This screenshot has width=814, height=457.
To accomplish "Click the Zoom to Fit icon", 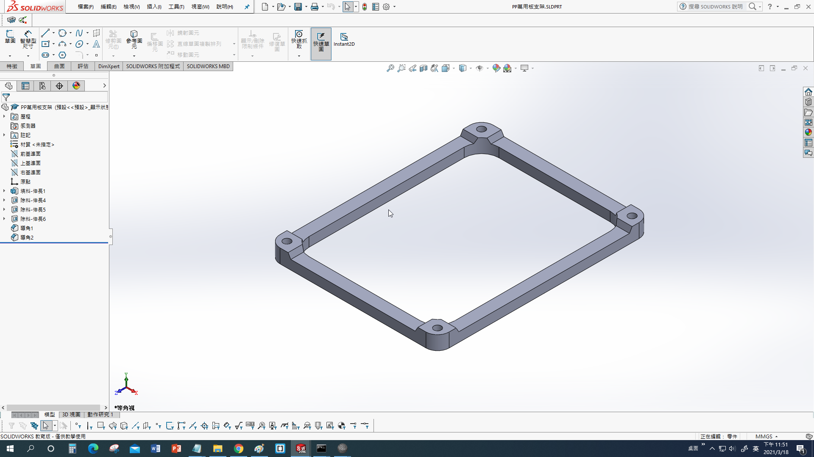I will point(390,68).
